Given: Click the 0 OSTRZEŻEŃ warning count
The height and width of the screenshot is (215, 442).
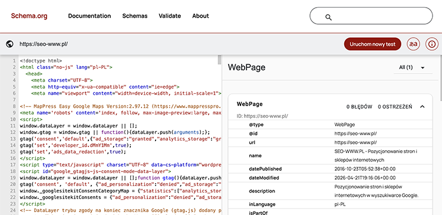Looking at the screenshot, I should coord(395,107).
